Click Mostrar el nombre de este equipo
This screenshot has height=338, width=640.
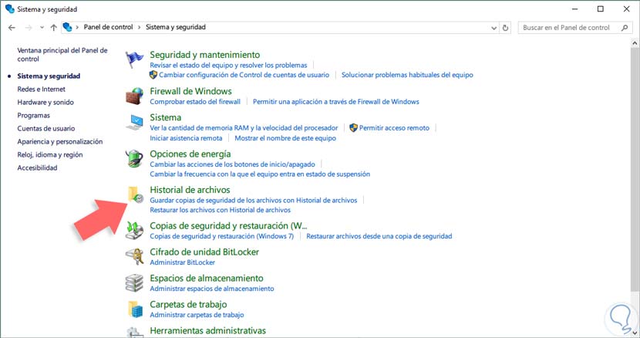click(285, 138)
